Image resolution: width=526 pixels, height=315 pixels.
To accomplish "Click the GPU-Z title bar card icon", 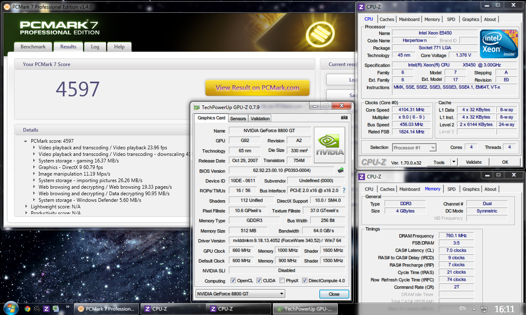I will click(x=197, y=107).
